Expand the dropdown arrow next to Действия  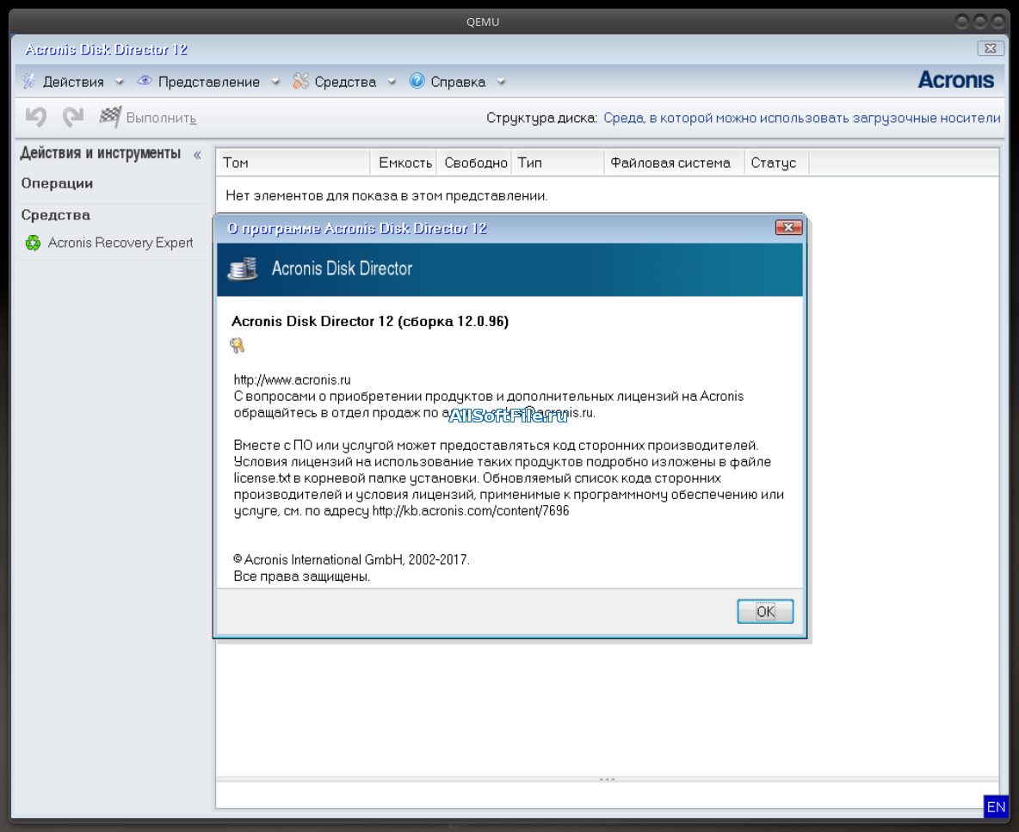(x=120, y=82)
